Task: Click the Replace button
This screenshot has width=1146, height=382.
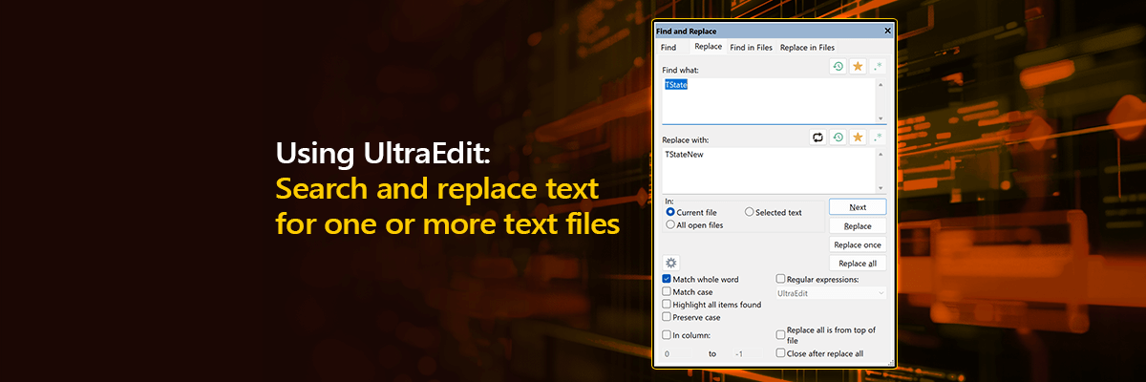Action: click(858, 225)
